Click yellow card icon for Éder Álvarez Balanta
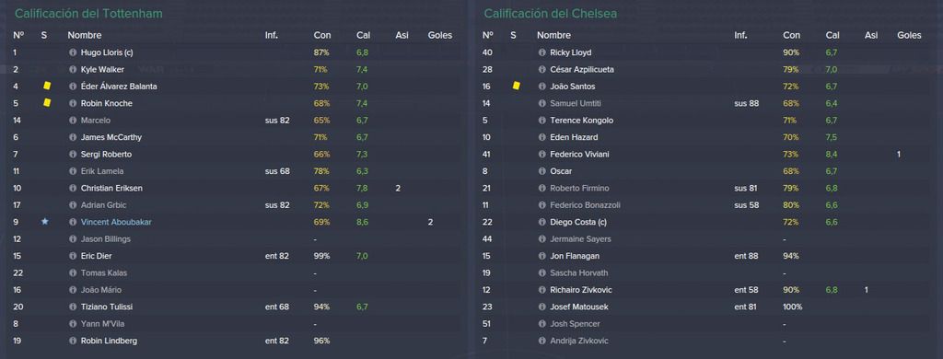The width and height of the screenshot is (943, 359). tap(47, 86)
